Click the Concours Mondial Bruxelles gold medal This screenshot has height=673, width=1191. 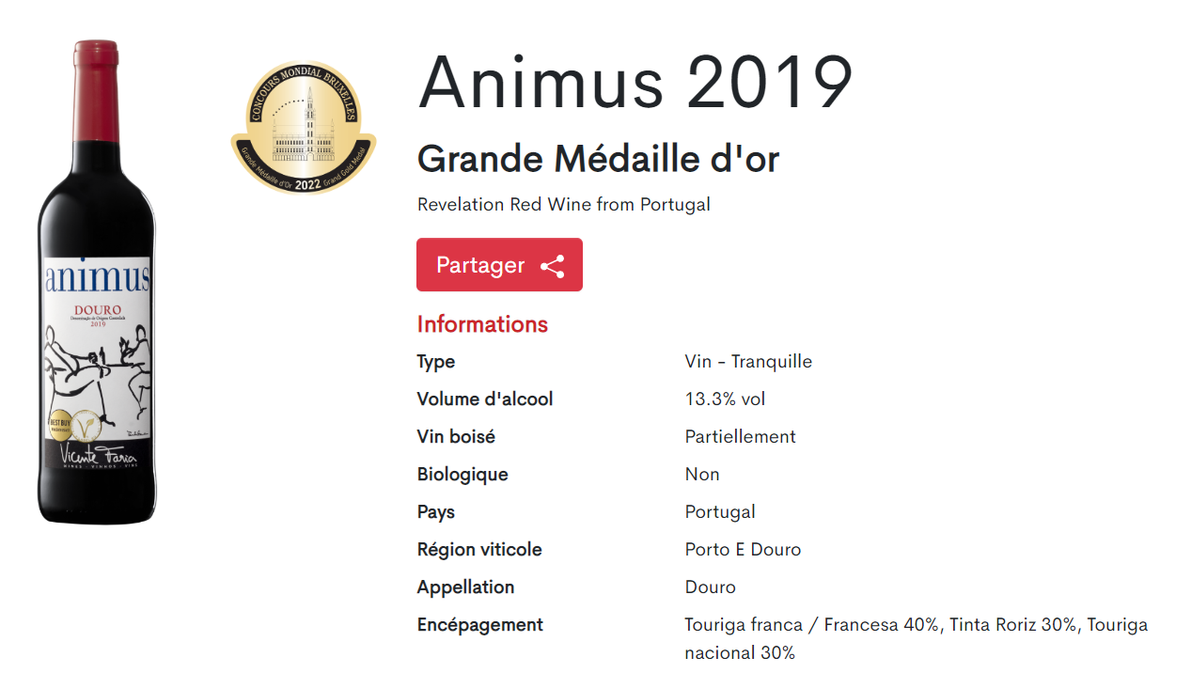point(304,127)
